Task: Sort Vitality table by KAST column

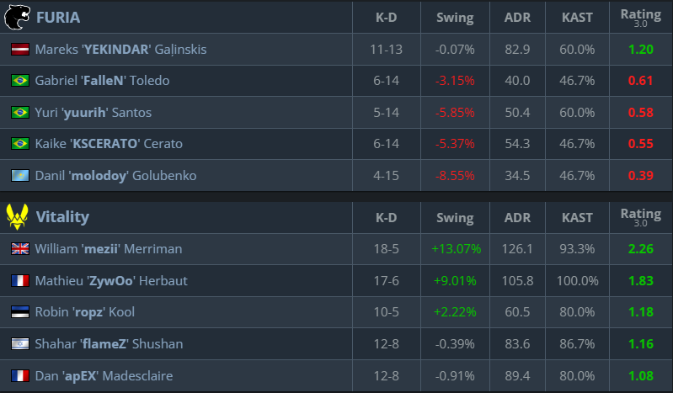Action: point(577,217)
